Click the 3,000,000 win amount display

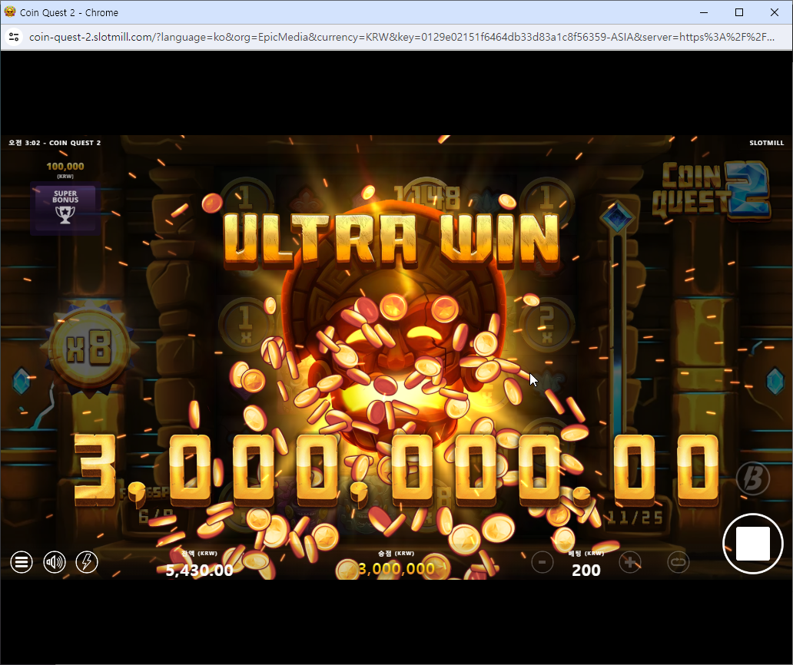(396, 569)
